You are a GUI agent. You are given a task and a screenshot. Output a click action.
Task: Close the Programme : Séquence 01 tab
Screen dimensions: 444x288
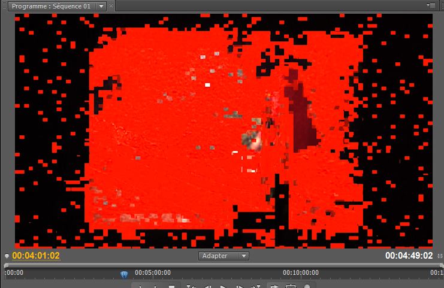click(x=111, y=6)
